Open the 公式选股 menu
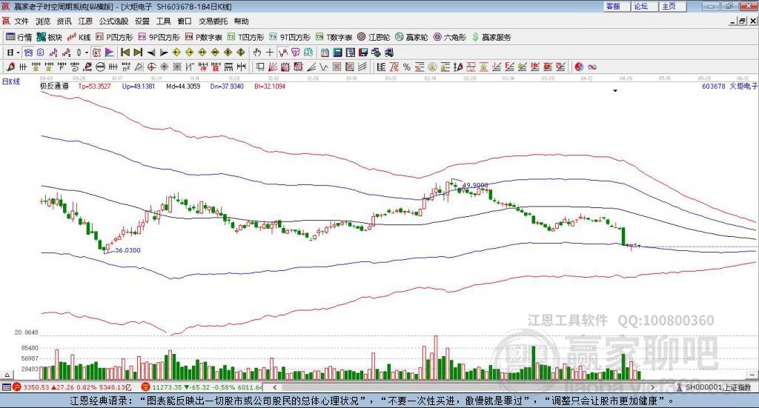 pos(113,21)
